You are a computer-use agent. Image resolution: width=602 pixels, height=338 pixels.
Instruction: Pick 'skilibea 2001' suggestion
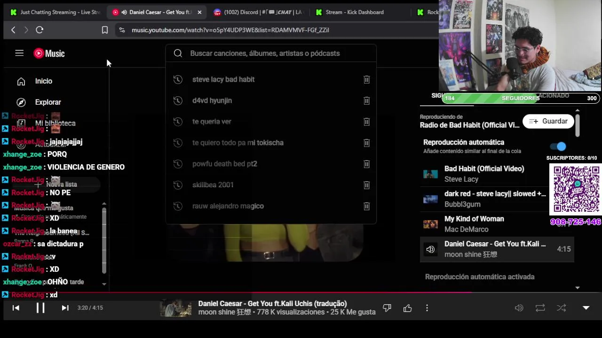pyautogui.click(x=213, y=185)
